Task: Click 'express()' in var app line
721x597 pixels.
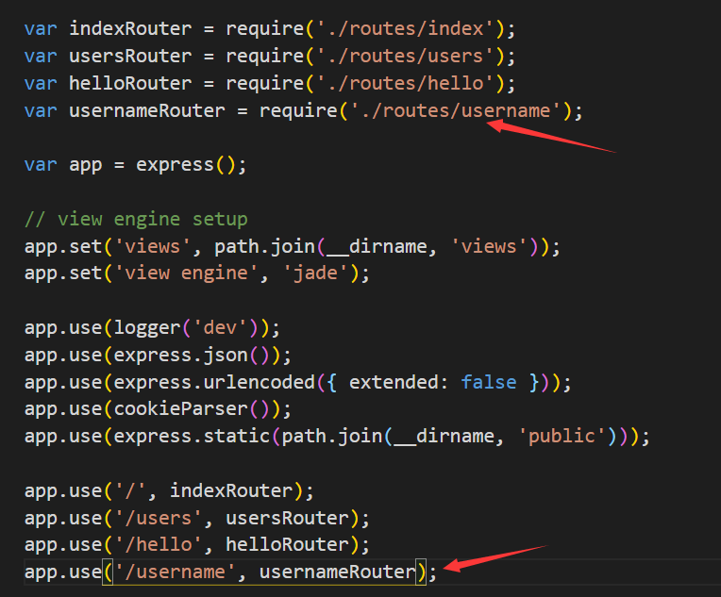Action: (x=186, y=164)
